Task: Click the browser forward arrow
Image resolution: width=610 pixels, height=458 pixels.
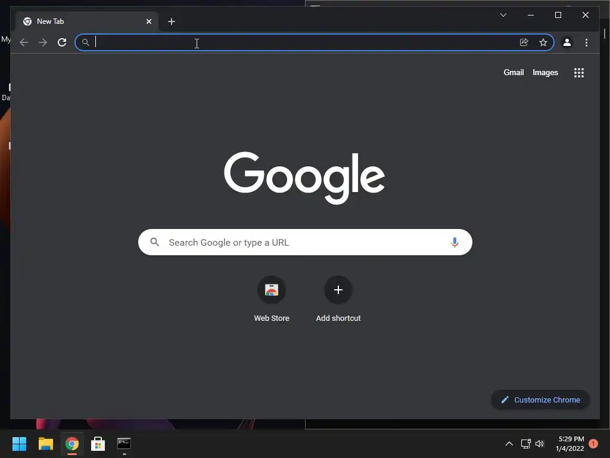Action: coord(43,42)
